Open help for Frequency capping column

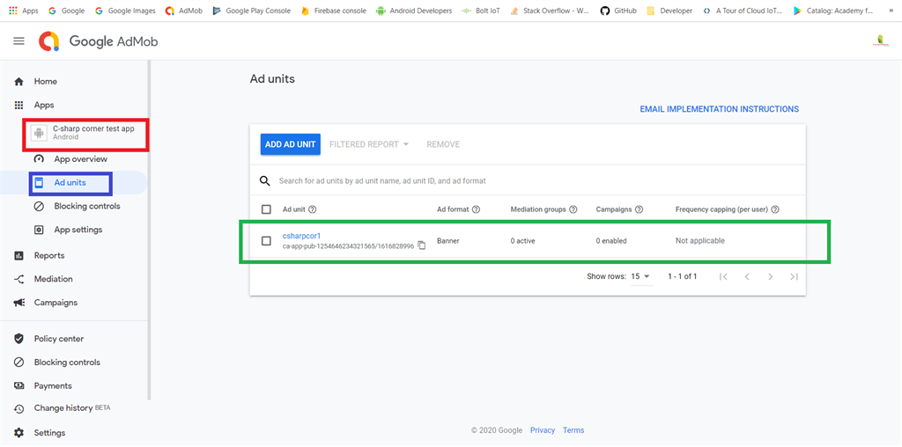tap(775, 209)
